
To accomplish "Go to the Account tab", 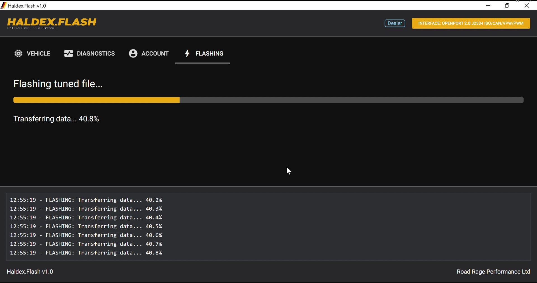I will 155,54.
